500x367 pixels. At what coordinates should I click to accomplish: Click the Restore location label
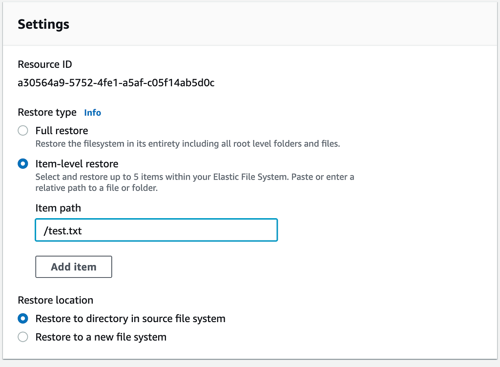[x=56, y=300]
